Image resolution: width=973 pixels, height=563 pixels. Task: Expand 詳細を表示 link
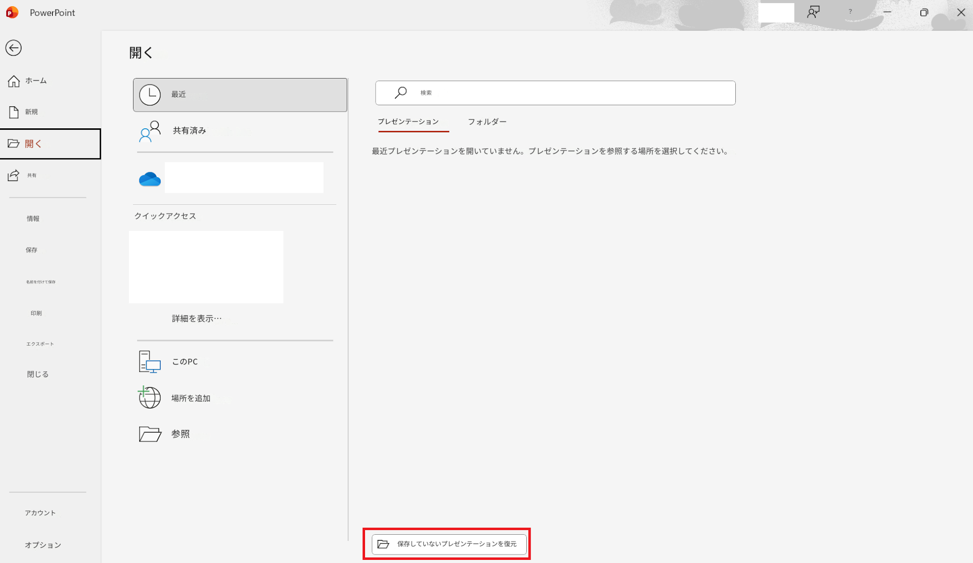(x=197, y=318)
